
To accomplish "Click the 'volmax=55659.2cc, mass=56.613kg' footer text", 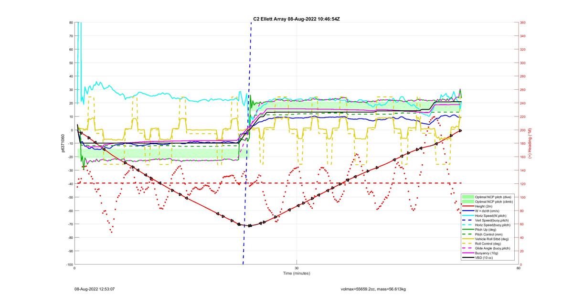I will 373,289.
